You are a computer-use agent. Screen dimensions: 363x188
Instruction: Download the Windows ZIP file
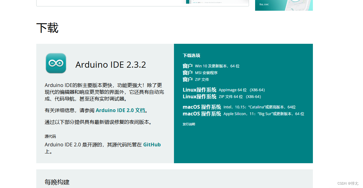(195, 80)
